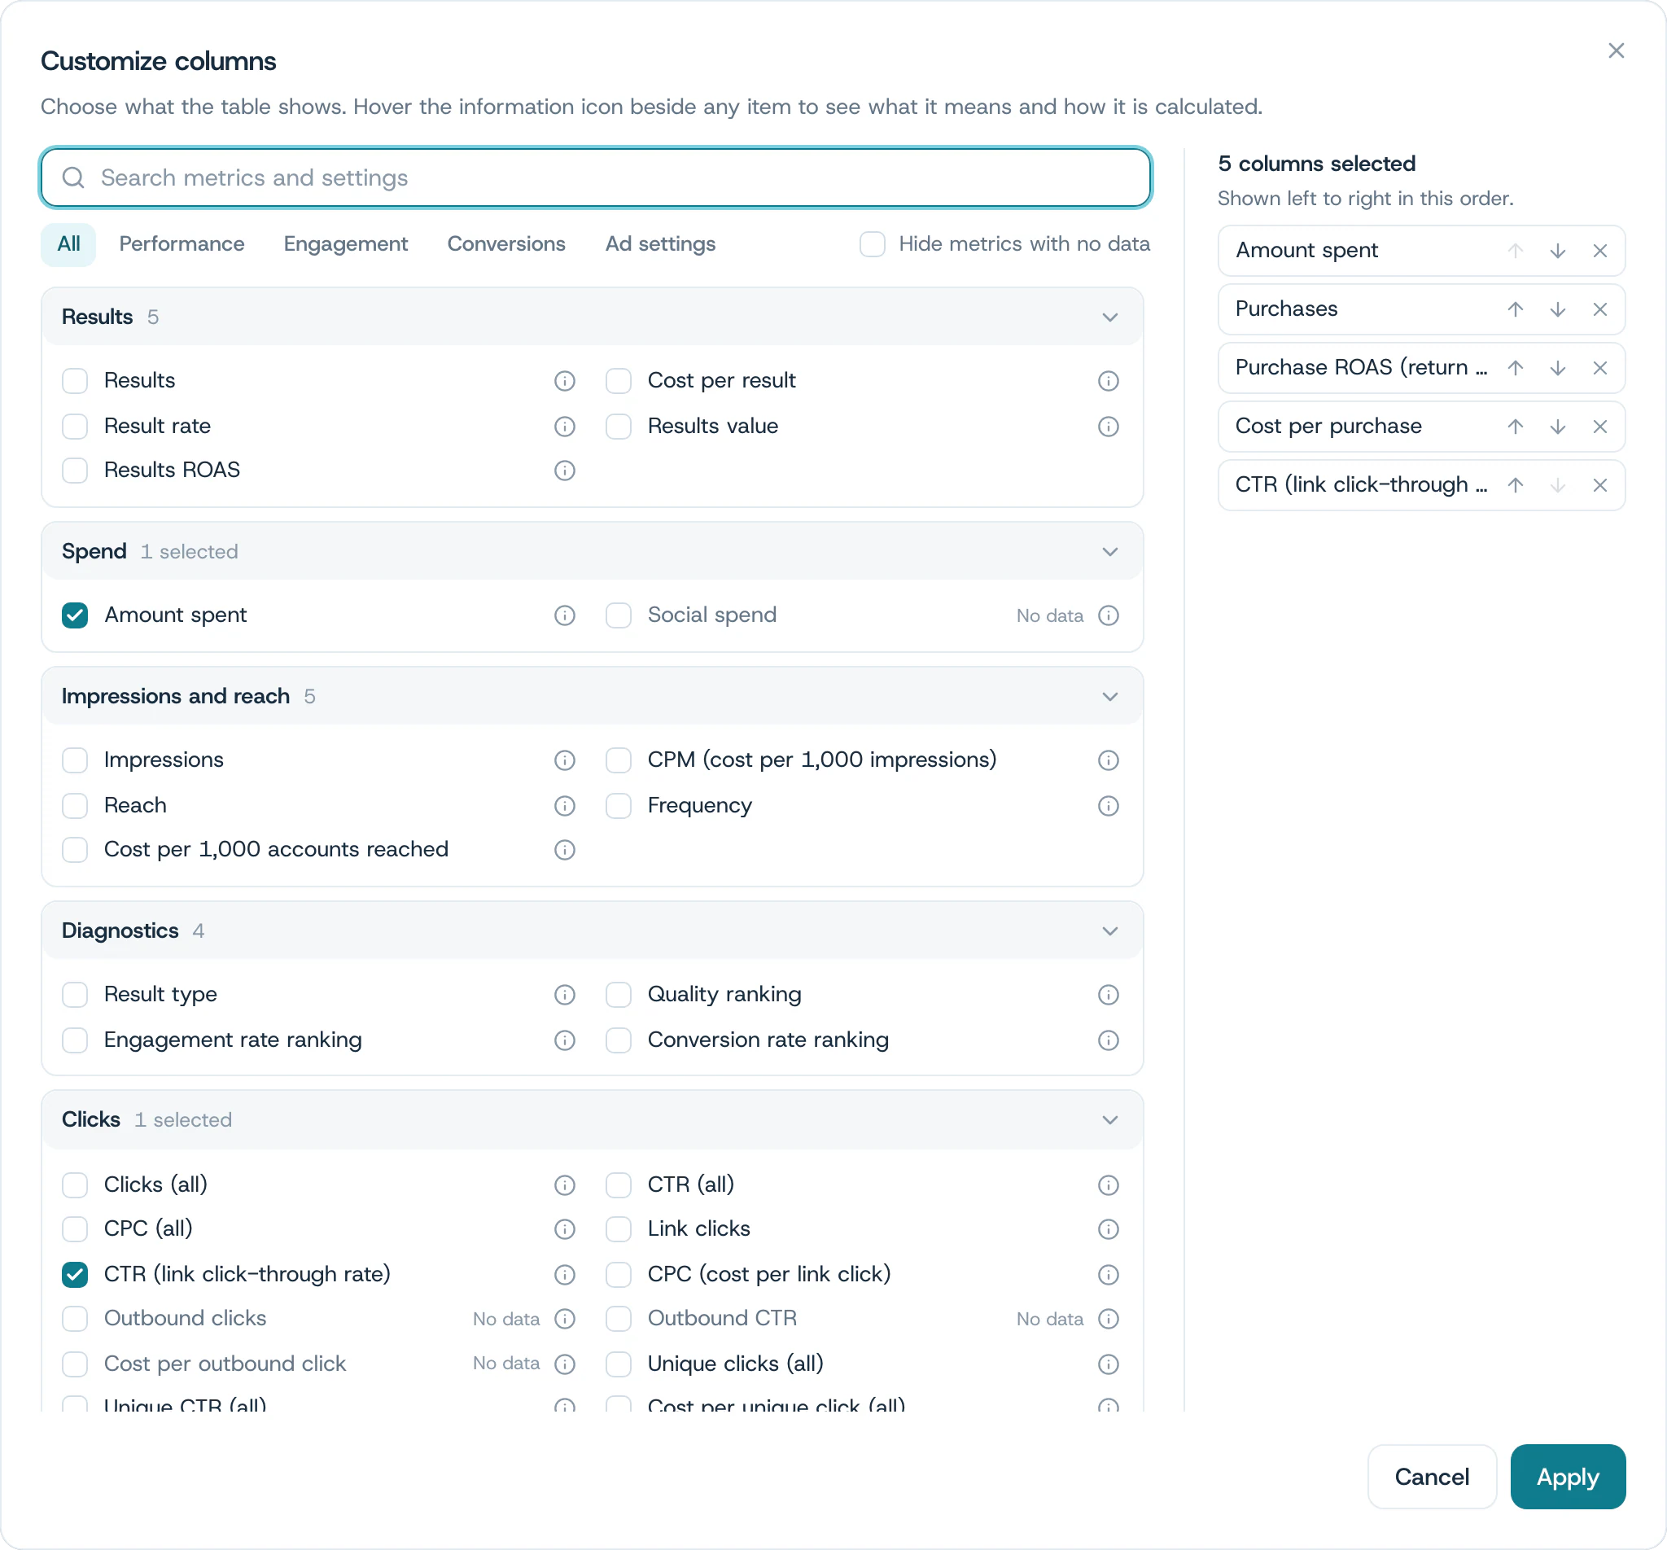Remove Purchases from selected columns
This screenshot has height=1550, width=1667.
(1599, 309)
